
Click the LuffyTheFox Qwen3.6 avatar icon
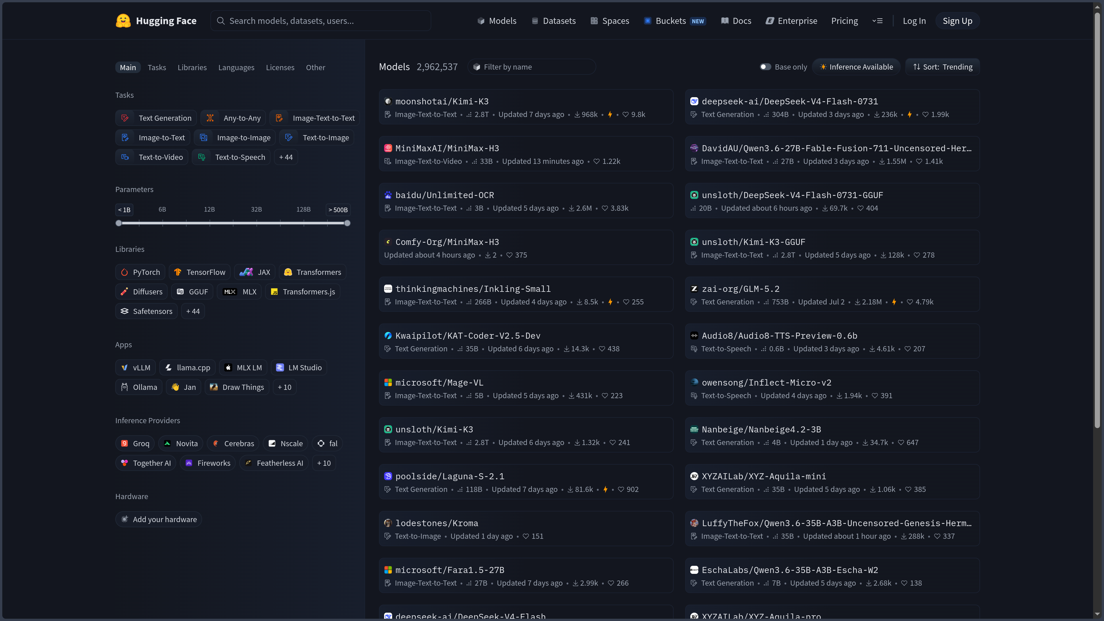(x=694, y=523)
